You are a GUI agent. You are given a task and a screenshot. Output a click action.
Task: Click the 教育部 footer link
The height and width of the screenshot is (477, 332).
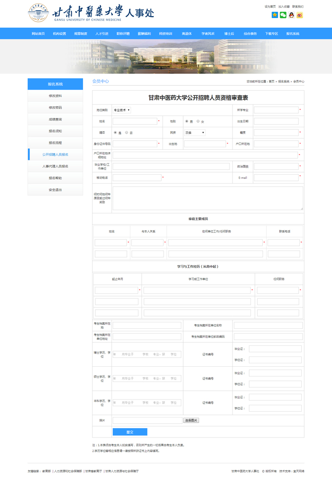click(46, 471)
